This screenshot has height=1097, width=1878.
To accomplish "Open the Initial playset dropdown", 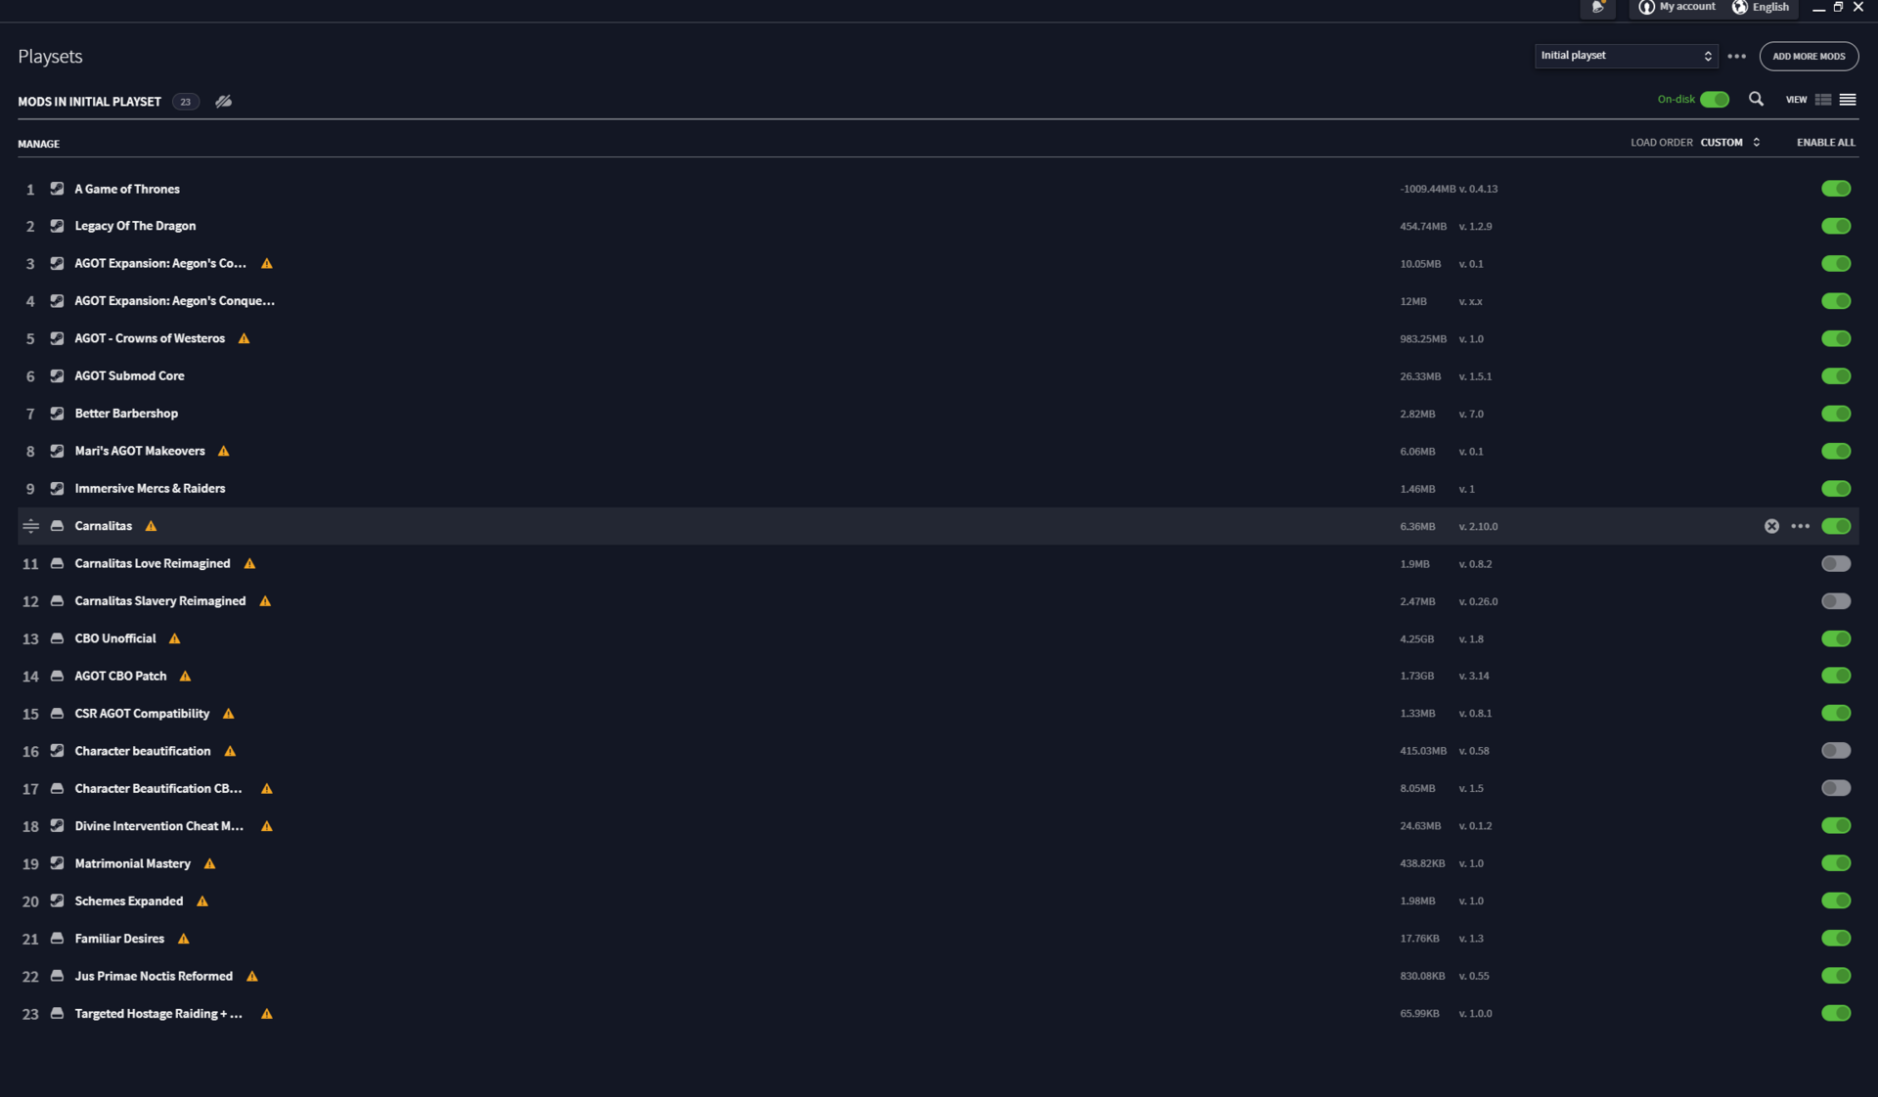I will [x=1626, y=56].
